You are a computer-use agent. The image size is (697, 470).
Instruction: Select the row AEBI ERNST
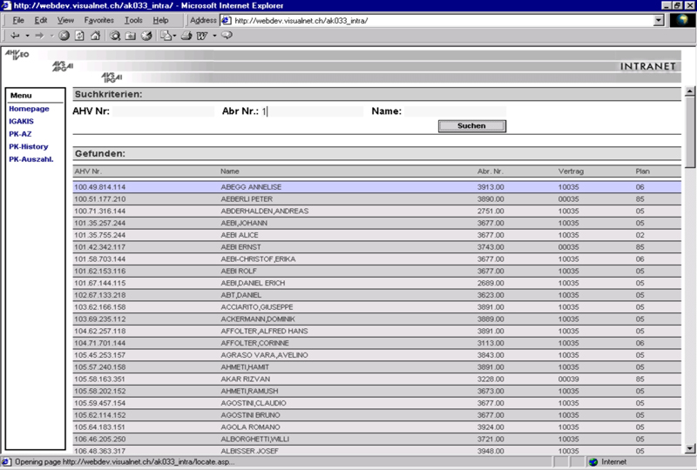point(377,247)
